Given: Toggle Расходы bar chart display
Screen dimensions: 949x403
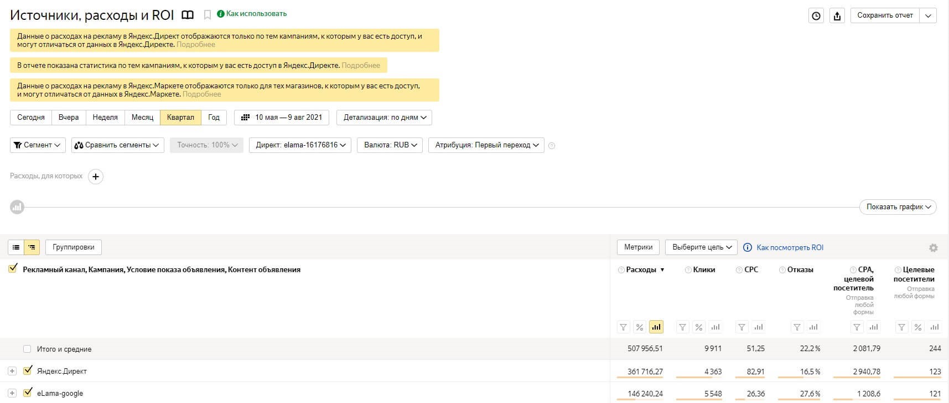Looking at the screenshot, I should click(656, 327).
